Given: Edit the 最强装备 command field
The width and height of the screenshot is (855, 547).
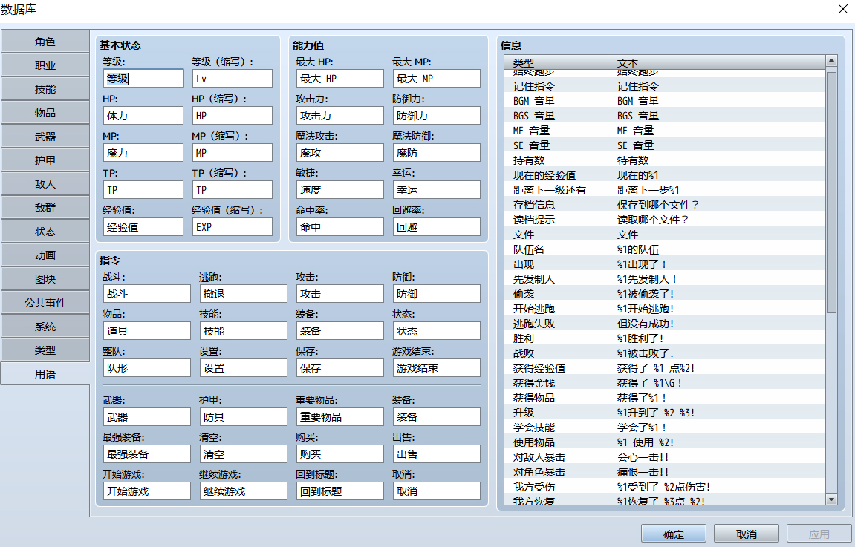Looking at the screenshot, I should 146,453.
